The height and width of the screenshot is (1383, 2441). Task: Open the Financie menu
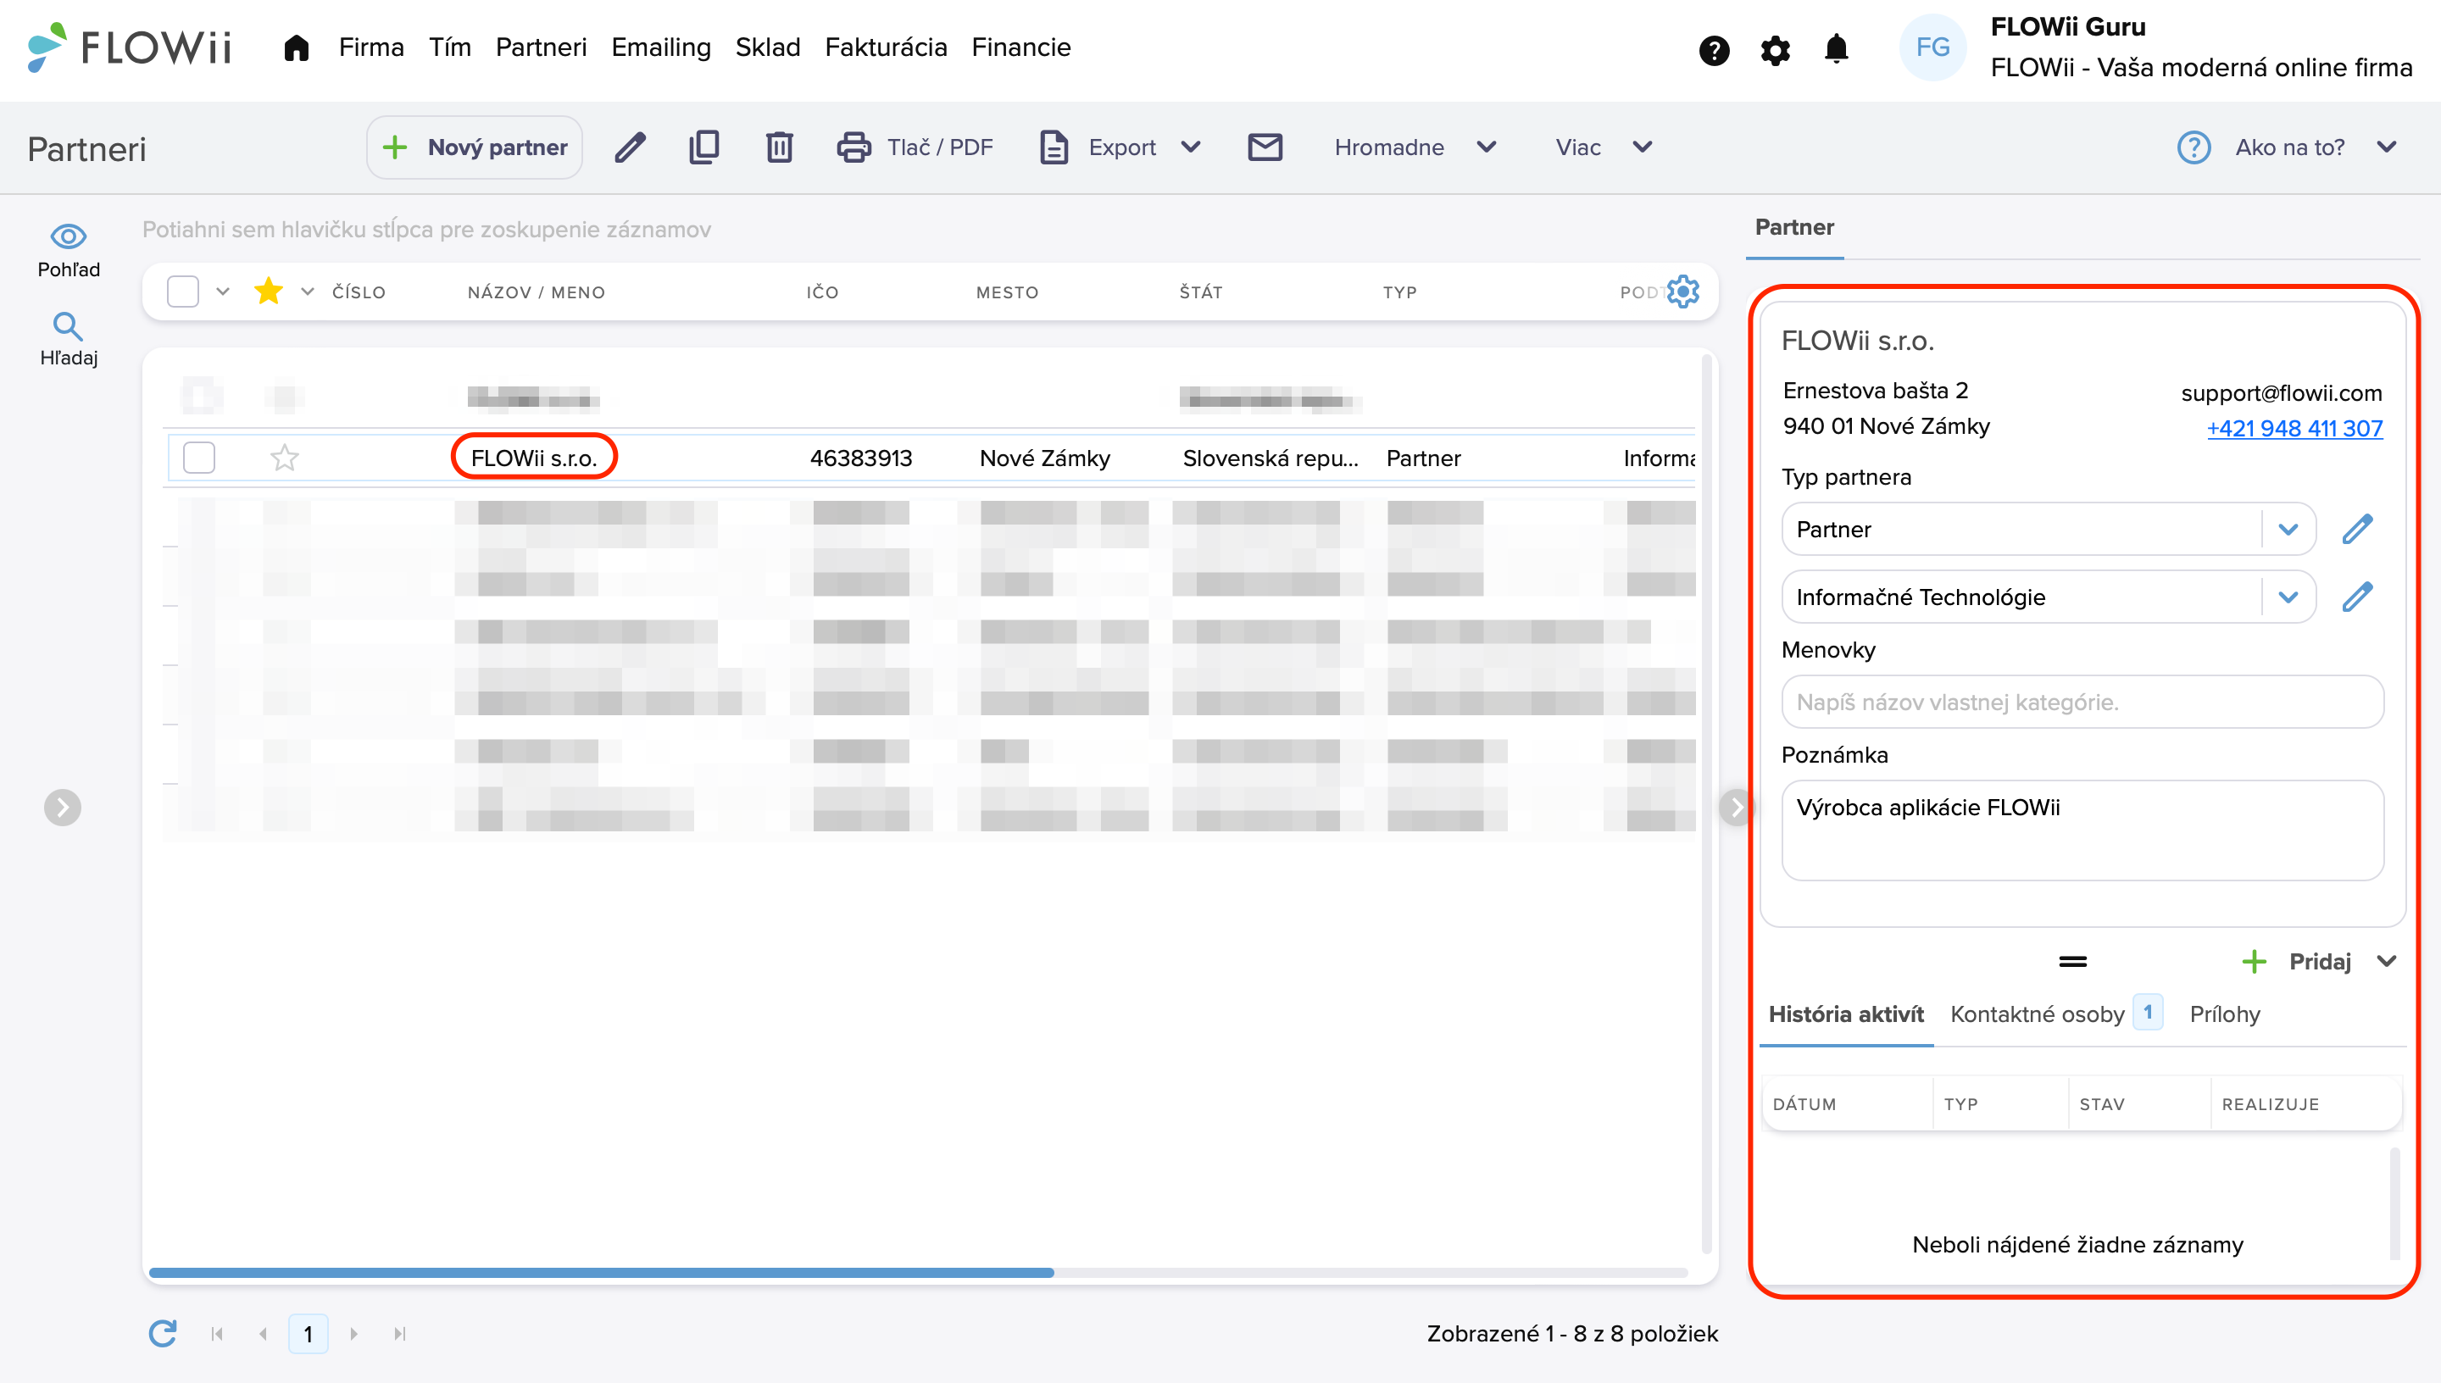pos(1021,47)
